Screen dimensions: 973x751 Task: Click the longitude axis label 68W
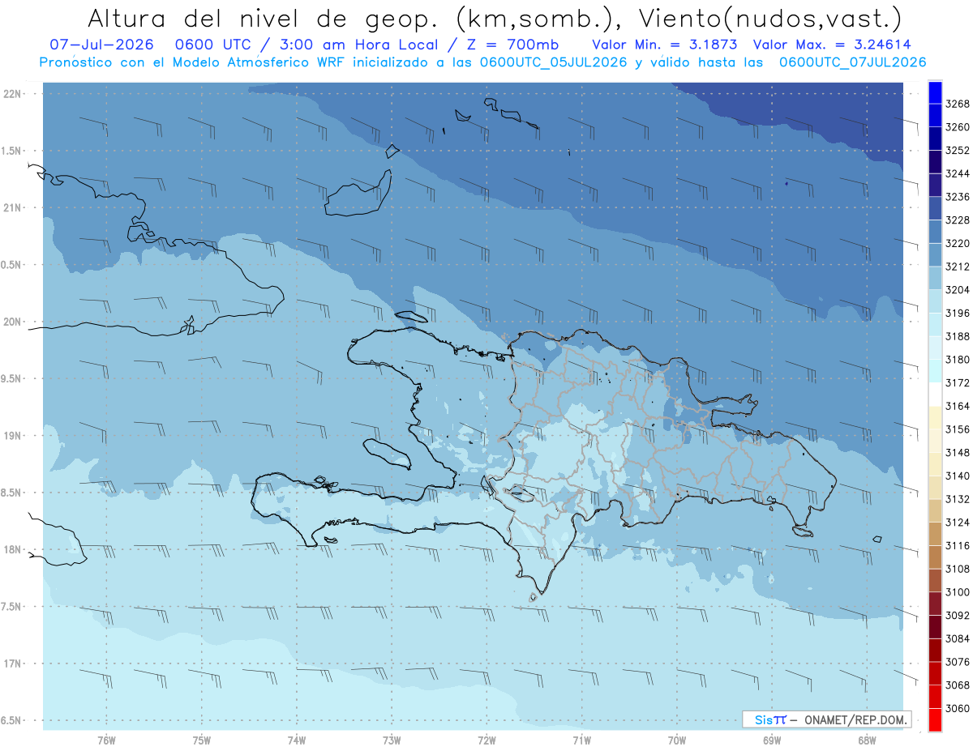point(867,740)
